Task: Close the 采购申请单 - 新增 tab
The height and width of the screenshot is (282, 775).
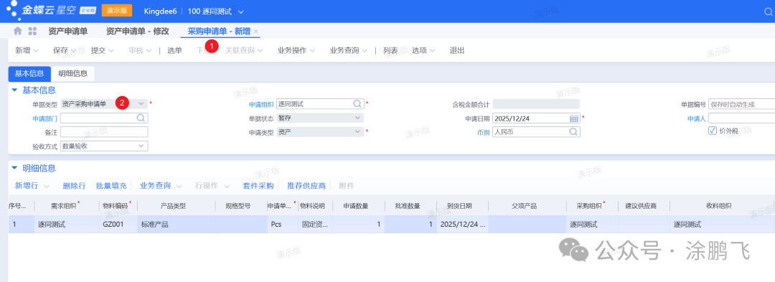Action: pyautogui.click(x=256, y=31)
